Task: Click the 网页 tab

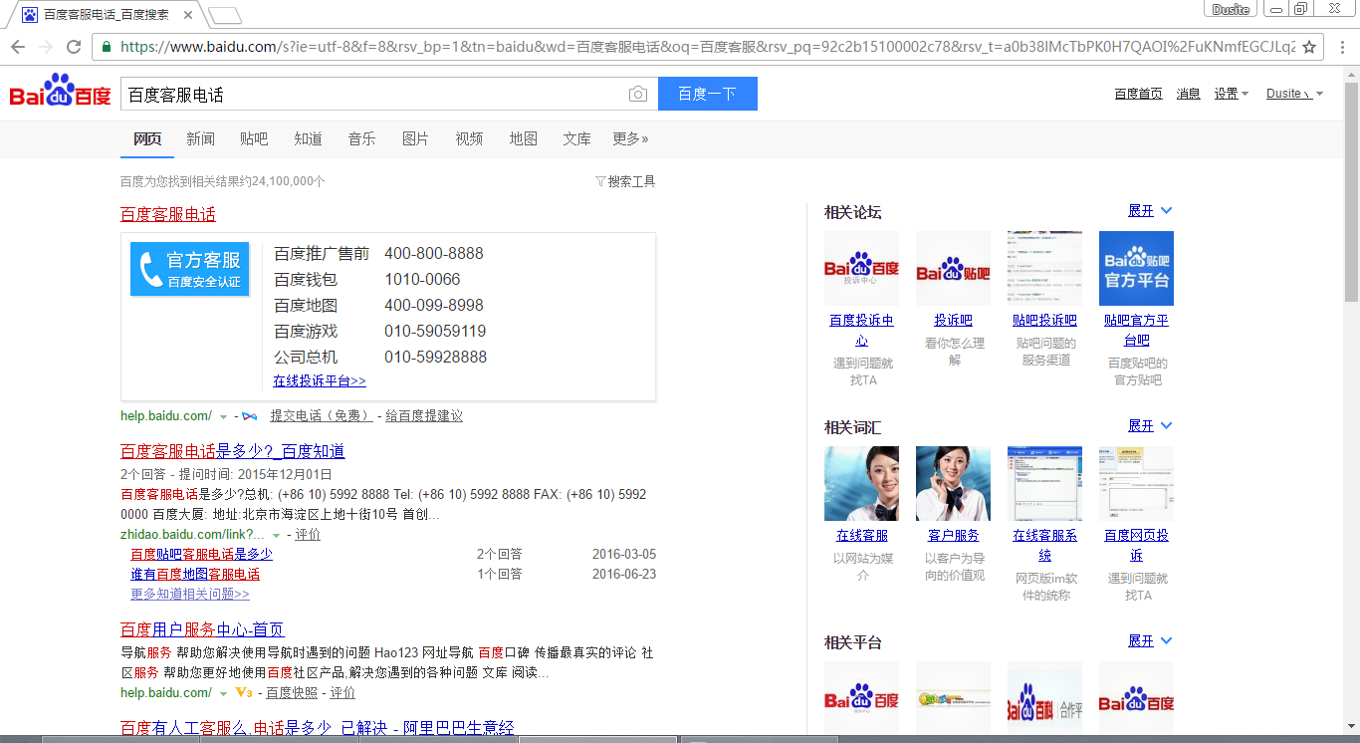Action: [147, 138]
